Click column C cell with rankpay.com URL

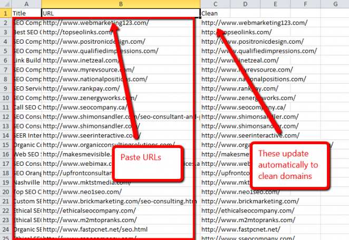tap(215, 88)
